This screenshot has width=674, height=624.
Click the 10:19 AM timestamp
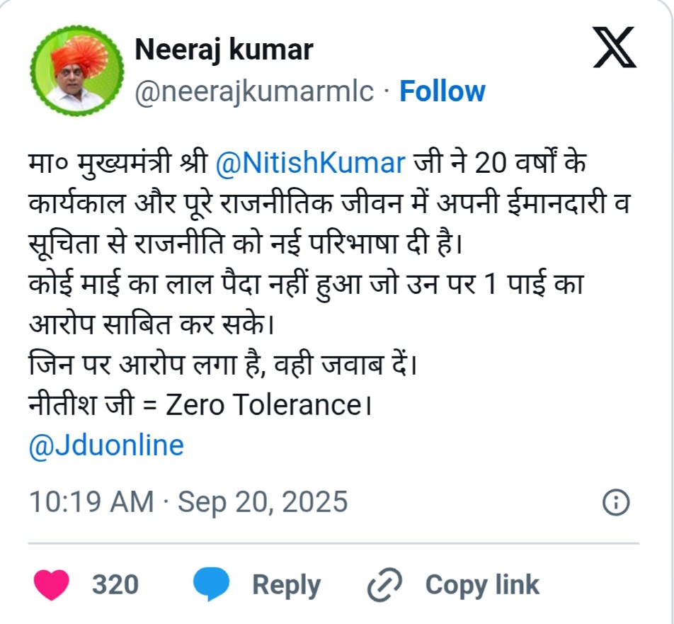pos(91,502)
